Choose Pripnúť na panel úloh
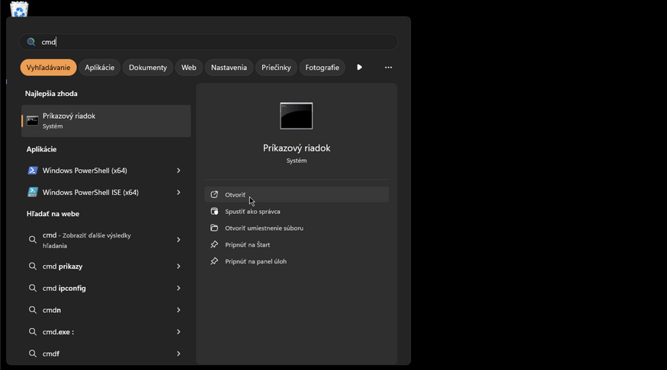The height and width of the screenshot is (370, 667). 297,261
